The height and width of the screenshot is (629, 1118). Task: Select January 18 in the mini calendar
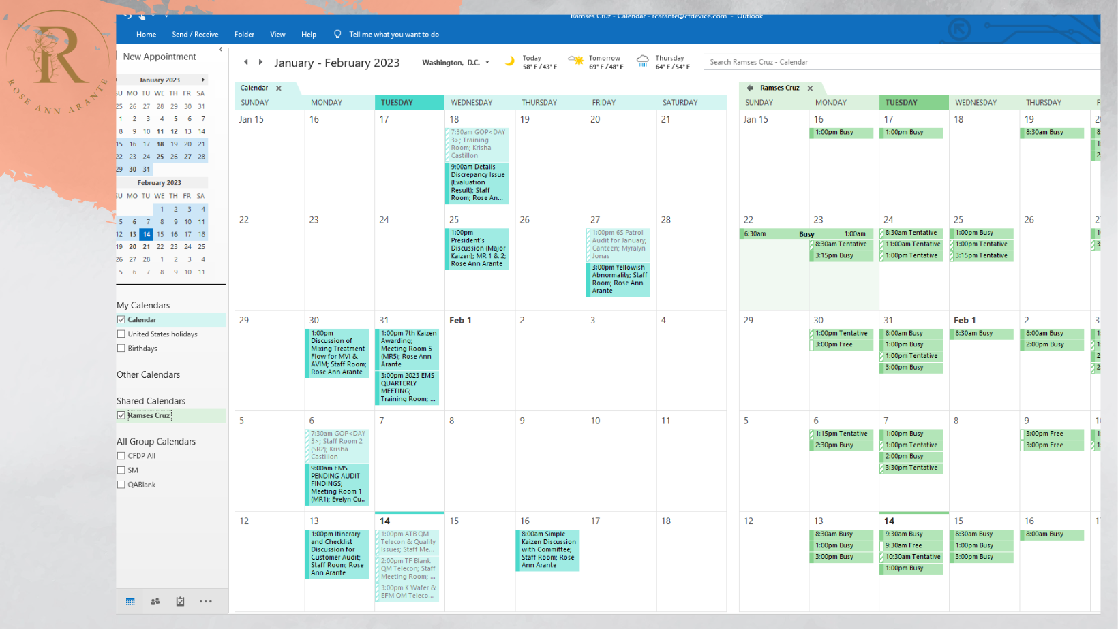point(160,144)
